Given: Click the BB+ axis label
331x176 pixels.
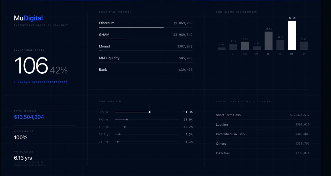Looking at the screenshot, I should [x=269, y=54].
